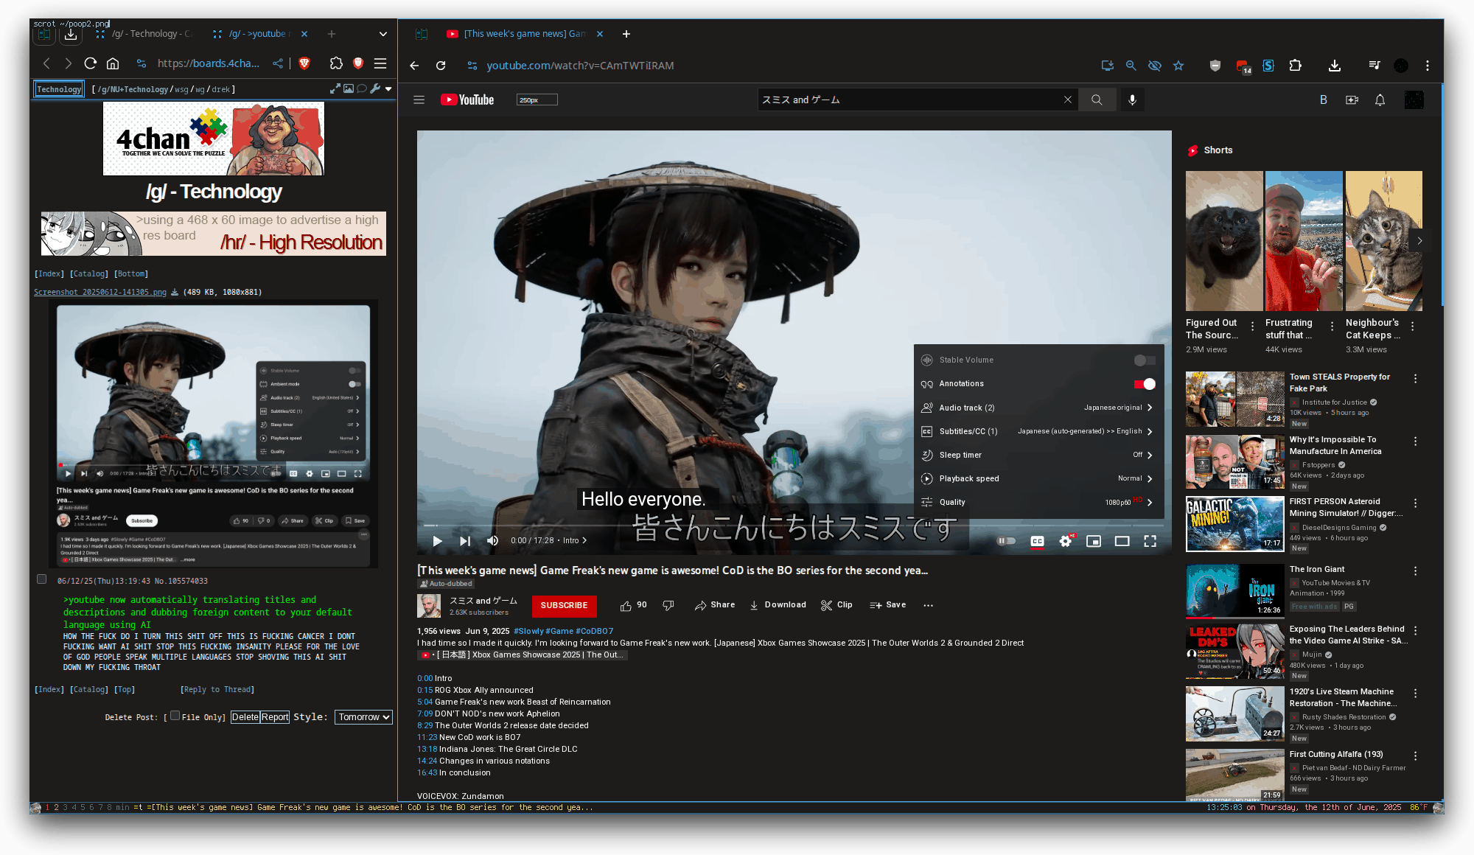This screenshot has width=1474, height=855.
Task: Open 4chan settings wrench icon
Action: (x=375, y=89)
